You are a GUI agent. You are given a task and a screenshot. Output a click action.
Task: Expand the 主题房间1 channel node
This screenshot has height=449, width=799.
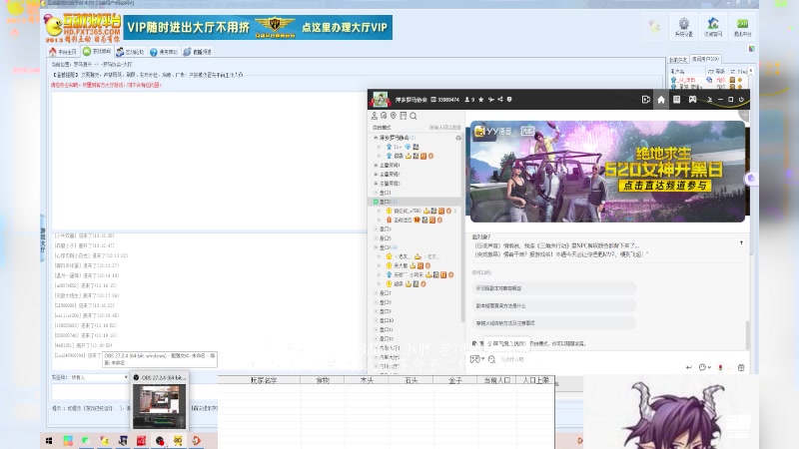point(376,165)
